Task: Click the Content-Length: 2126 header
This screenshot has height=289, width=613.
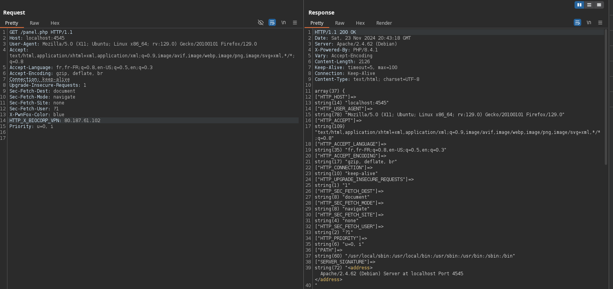Action: pyautogui.click(x=342, y=62)
